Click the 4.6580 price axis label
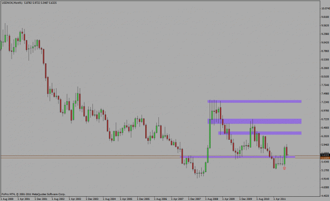 (325, 187)
